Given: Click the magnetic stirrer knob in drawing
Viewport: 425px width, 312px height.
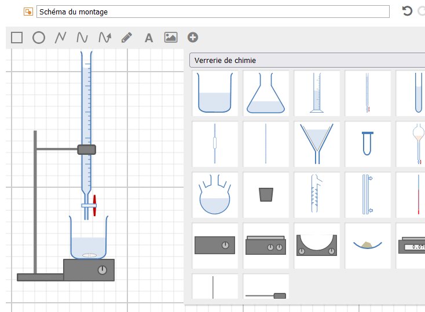Looking at the screenshot, I should [x=102, y=270].
